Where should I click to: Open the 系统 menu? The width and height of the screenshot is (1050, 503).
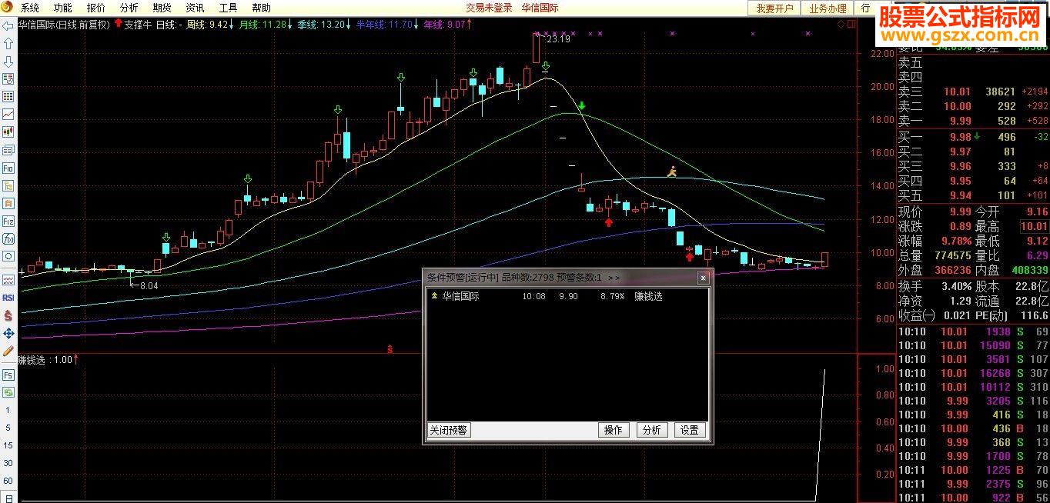coord(29,8)
